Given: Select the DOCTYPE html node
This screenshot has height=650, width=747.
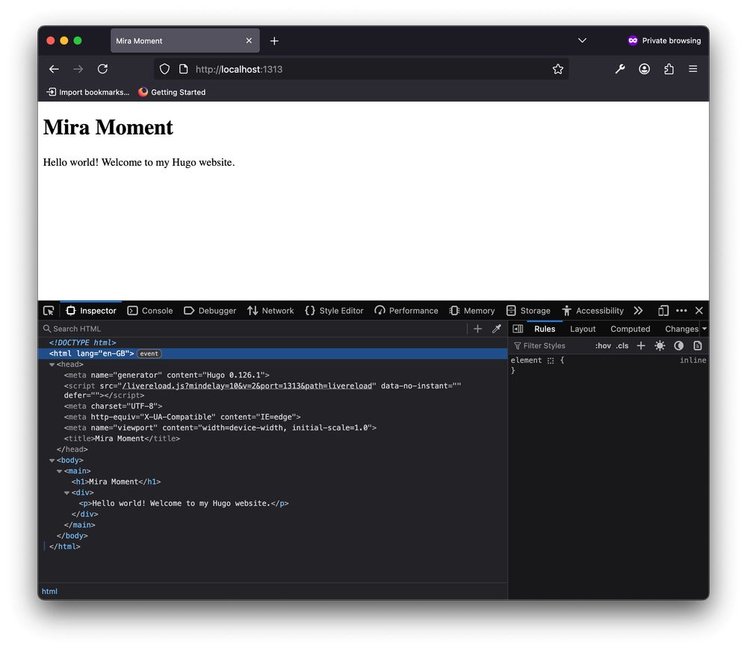Looking at the screenshot, I should pos(82,343).
